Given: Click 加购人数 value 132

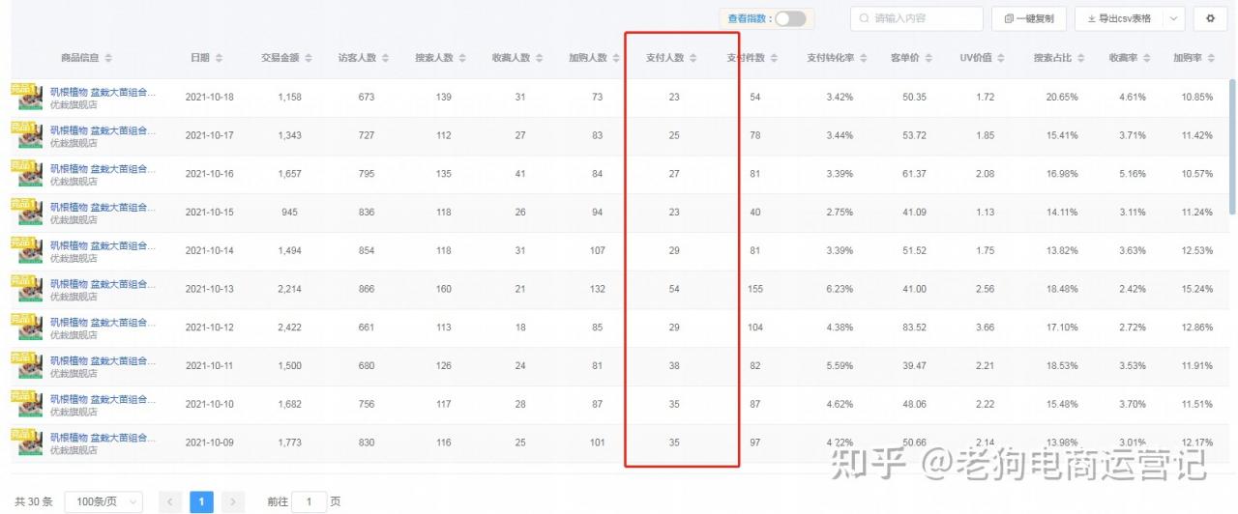Looking at the screenshot, I should [597, 289].
